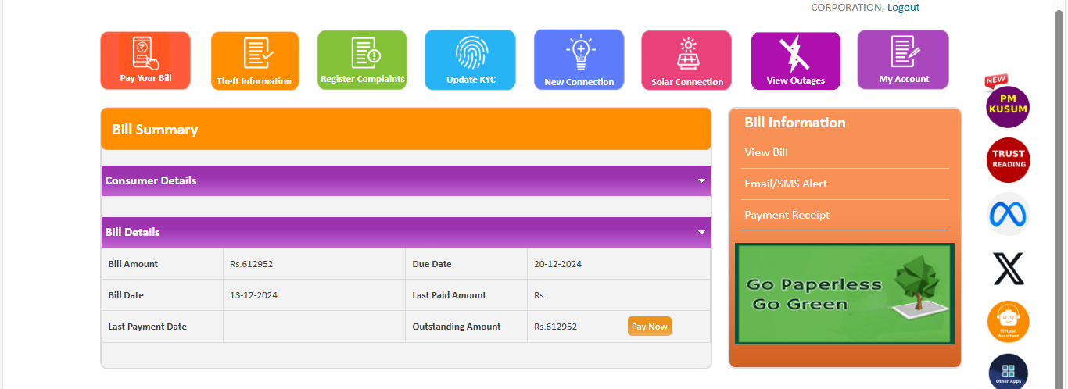Image resolution: width=1068 pixels, height=389 pixels.
Task: Open the Solar Connection tile
Action: 686,61
